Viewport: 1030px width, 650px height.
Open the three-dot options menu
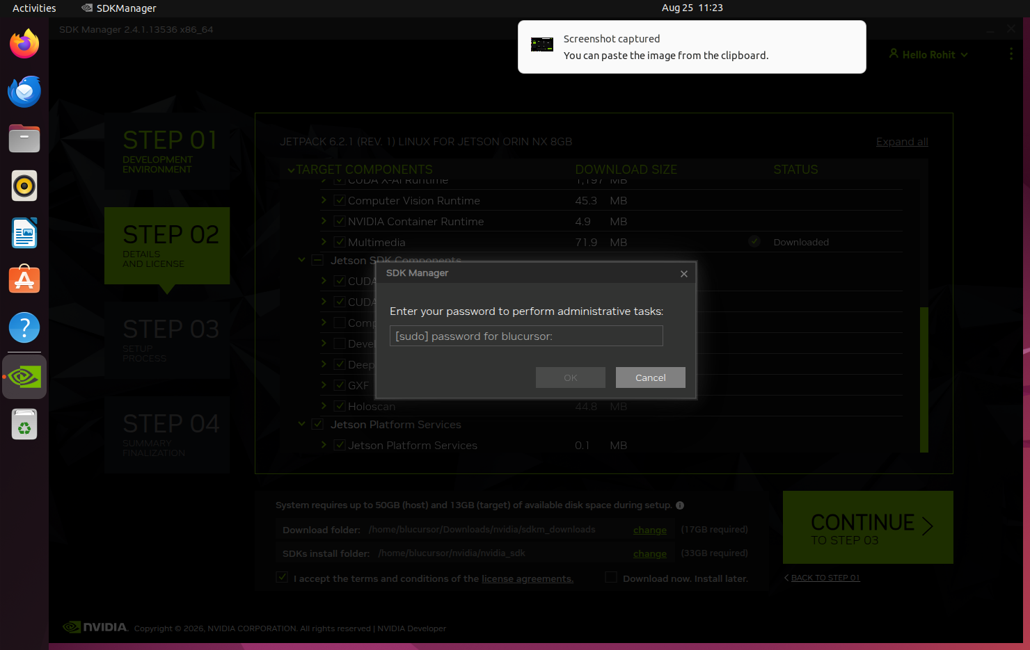[1011, 54]
